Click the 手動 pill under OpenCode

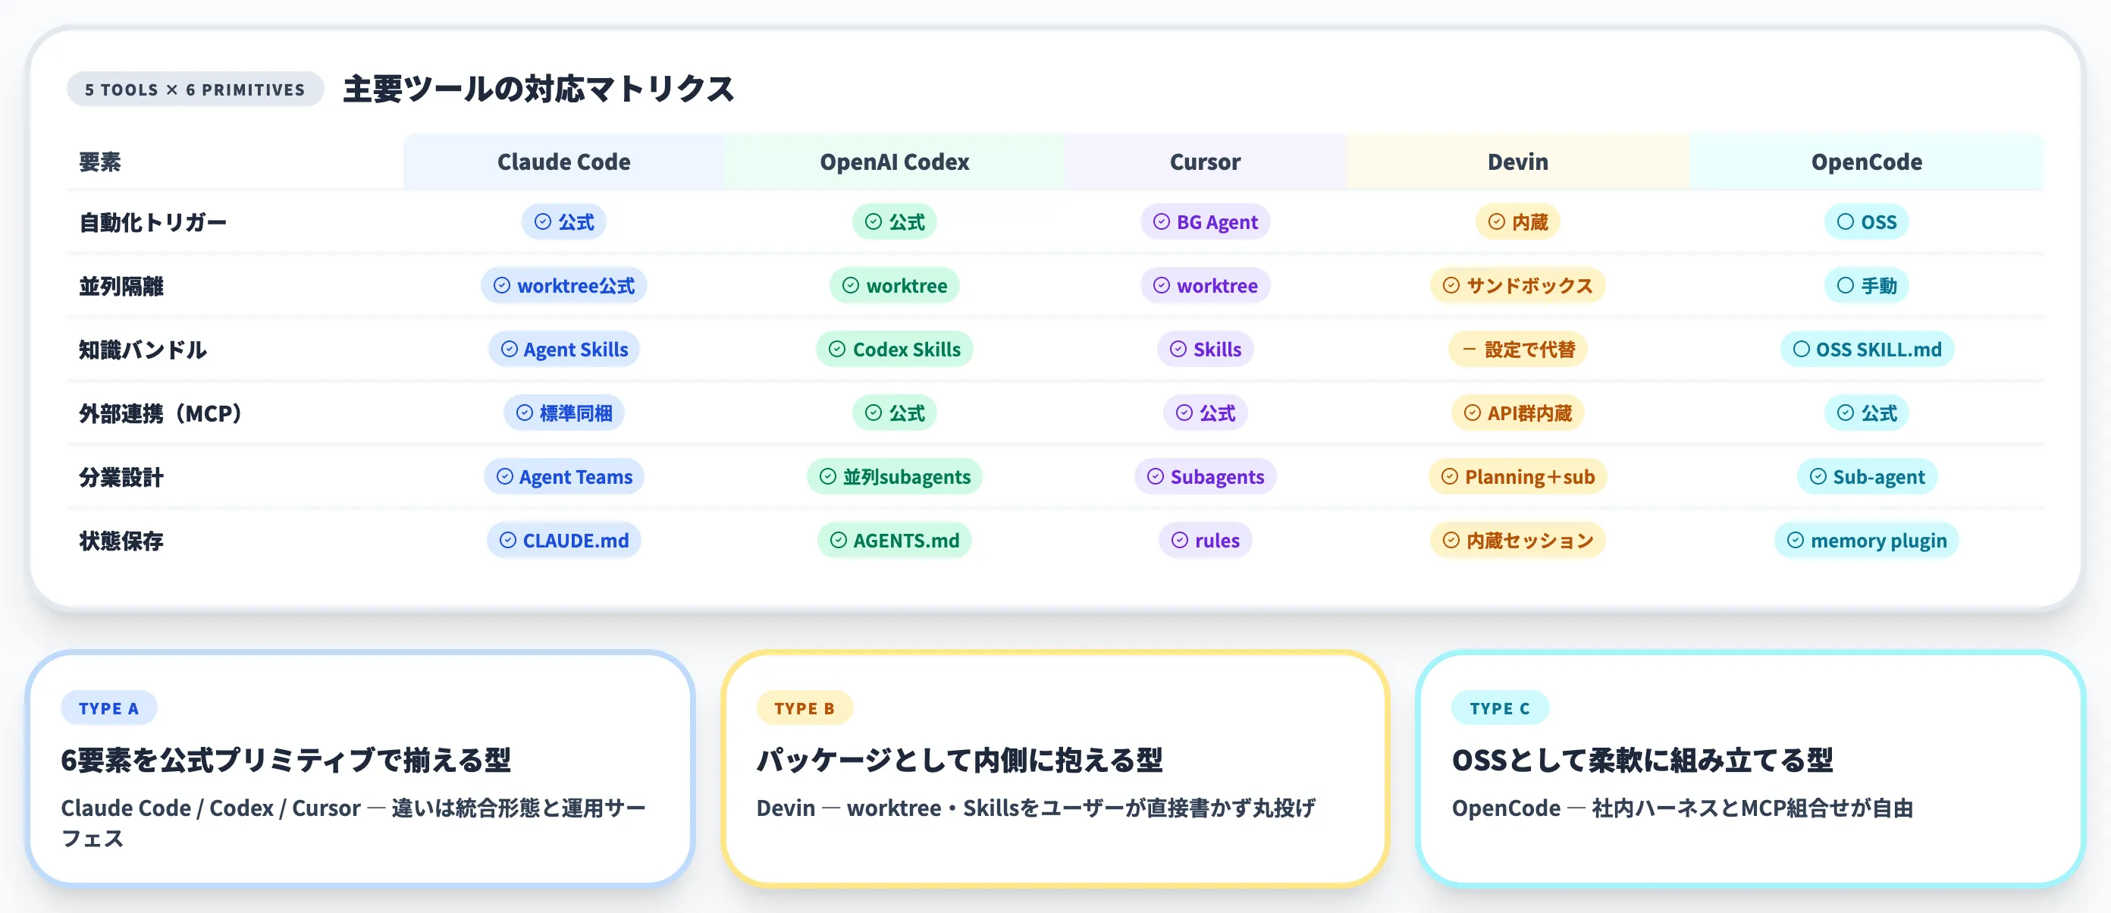point(1866,286)
